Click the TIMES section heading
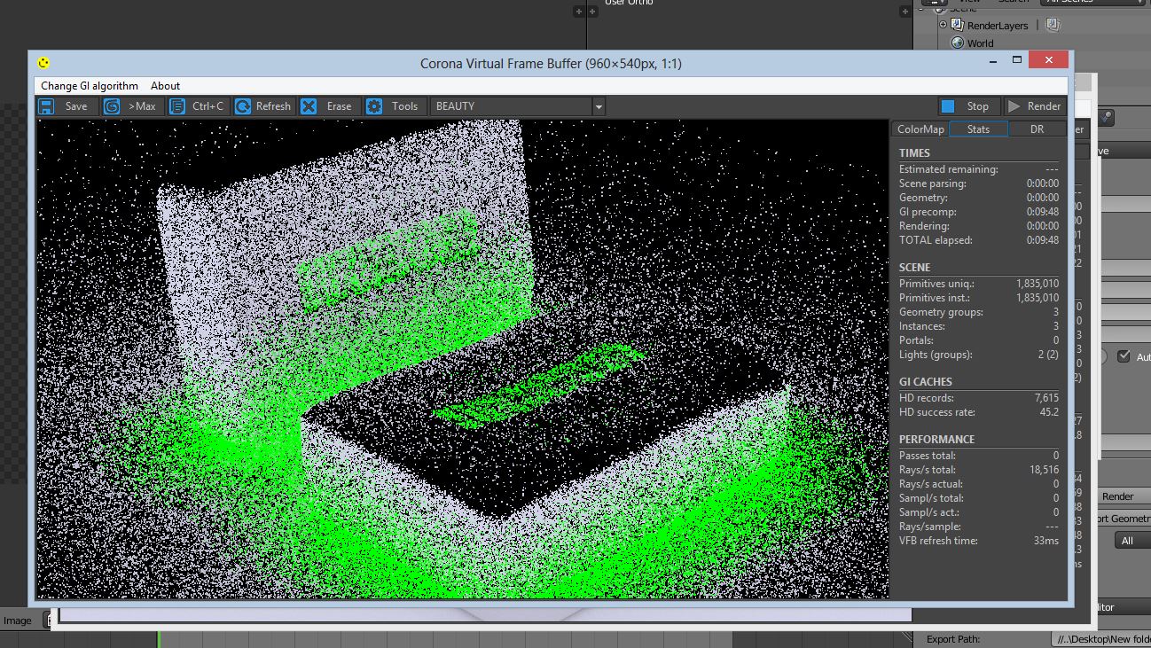The image size is (1151, 648). pyautogui.click(x=914, y=152)
